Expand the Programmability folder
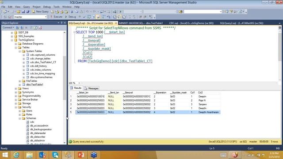 (x=16, y=96)
